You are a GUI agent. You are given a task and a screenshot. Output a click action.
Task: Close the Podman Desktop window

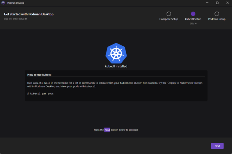click(x=227, y=3)
